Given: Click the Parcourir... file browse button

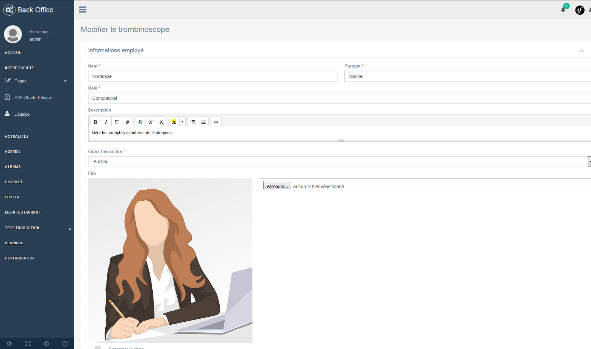Looking at the screenshot, I should tap(277, 186).
